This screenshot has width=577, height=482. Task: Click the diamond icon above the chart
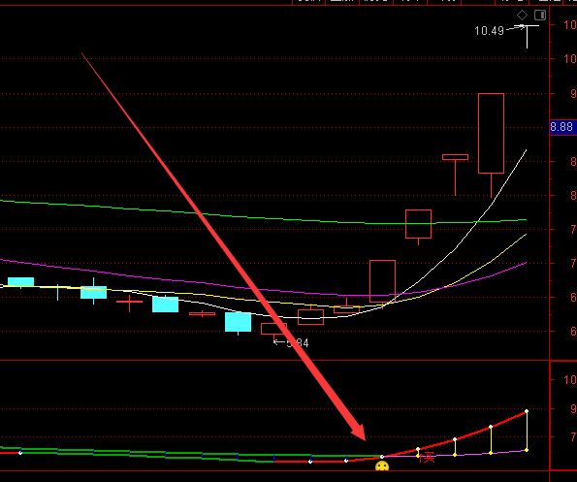522,16
